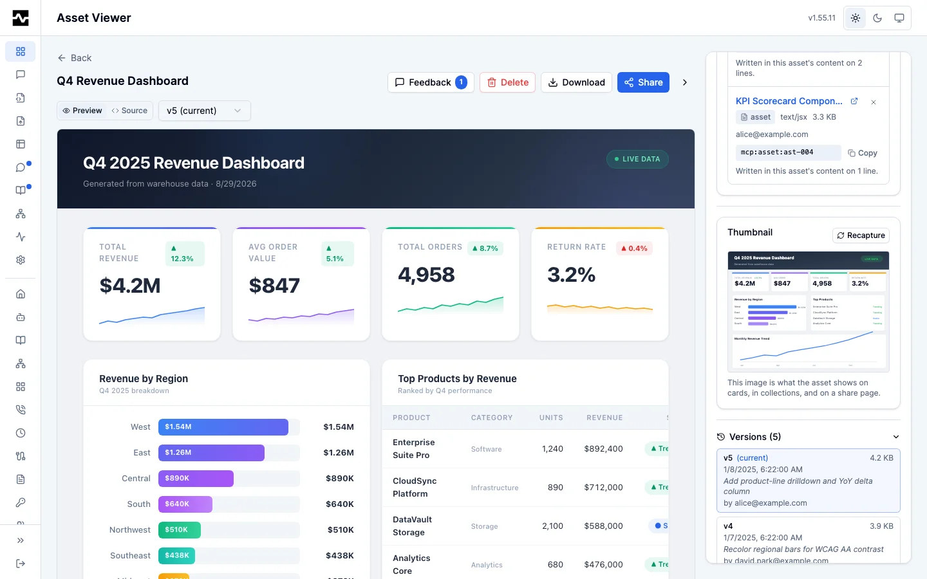This screenshot has width=927, height=579.
Task: Open the robot bot sidebar icon
Action: tap(21, 317)
